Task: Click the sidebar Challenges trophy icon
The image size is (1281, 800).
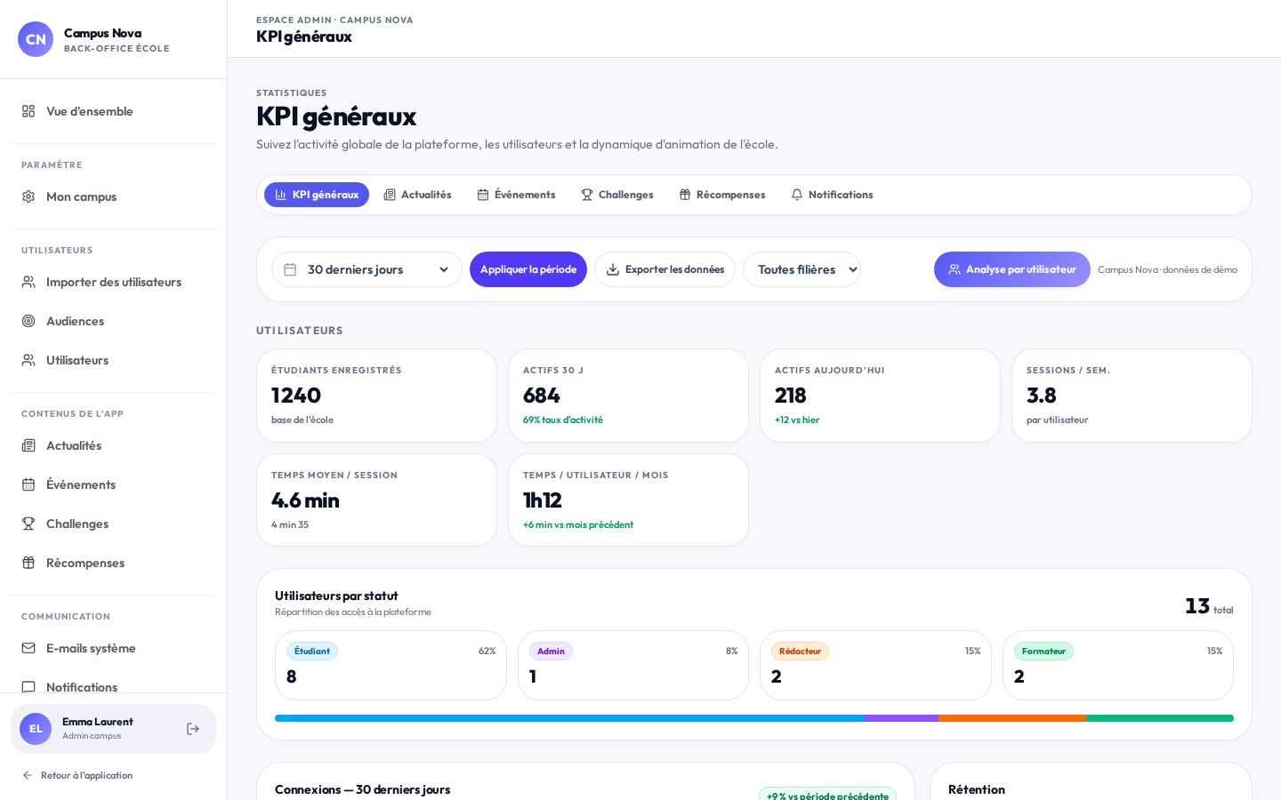Action: point(28,524)
